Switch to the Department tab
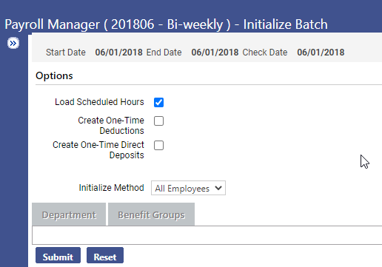This screenshot has width=382, height=267. tap(69, 214)
